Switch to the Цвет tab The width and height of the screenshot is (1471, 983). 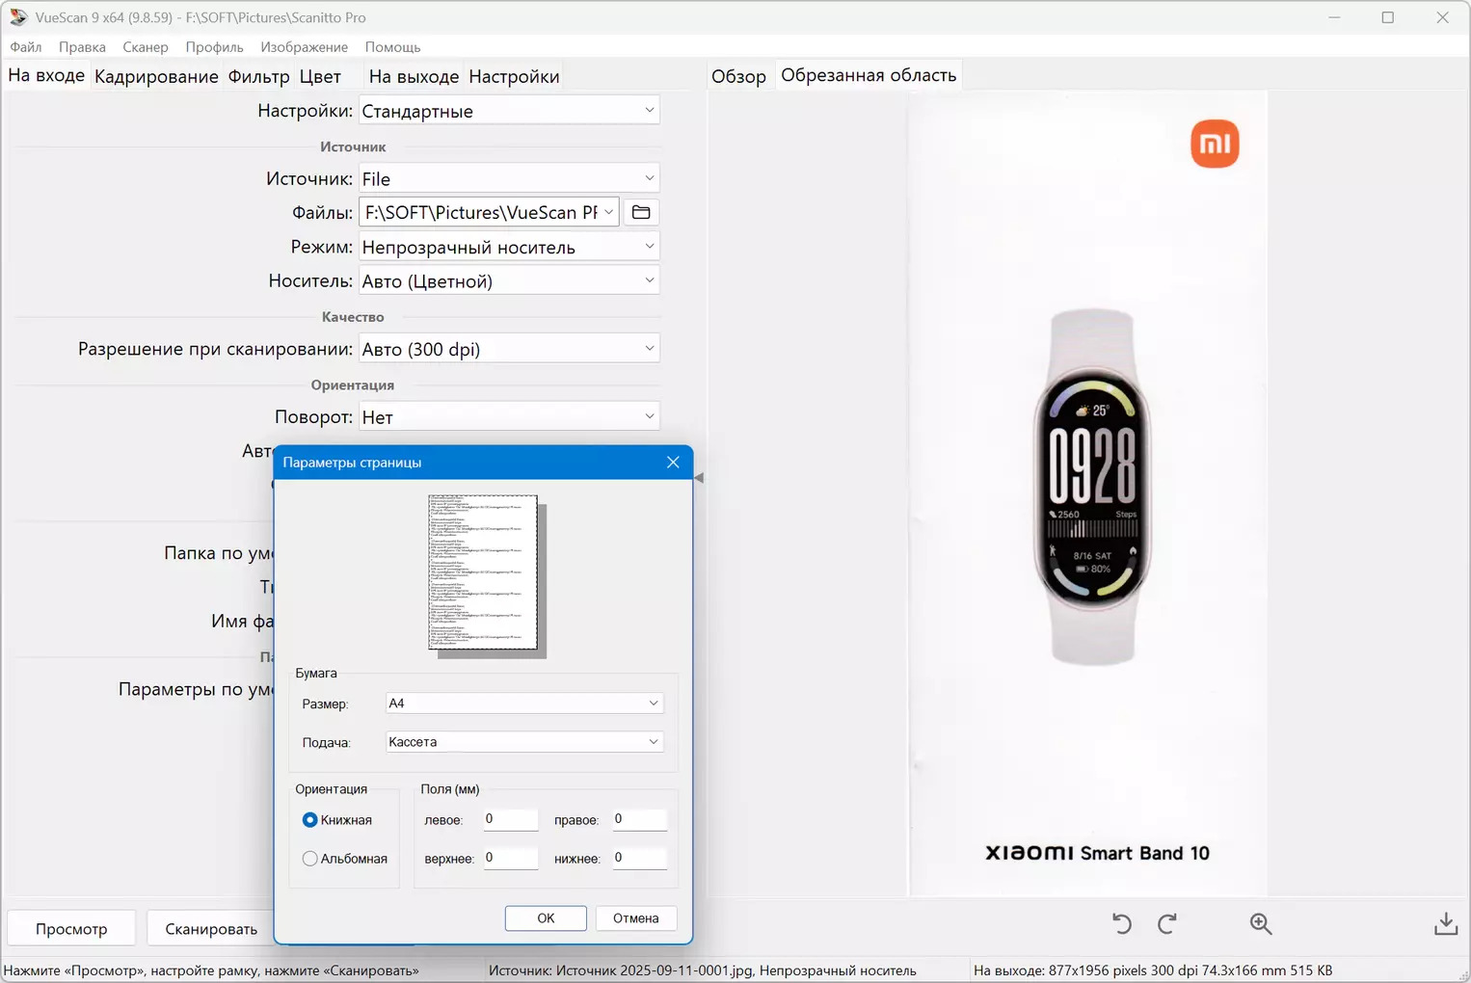(320, 76)
